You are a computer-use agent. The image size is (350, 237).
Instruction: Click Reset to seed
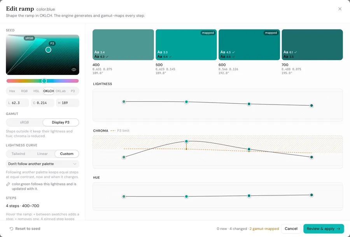25,229
